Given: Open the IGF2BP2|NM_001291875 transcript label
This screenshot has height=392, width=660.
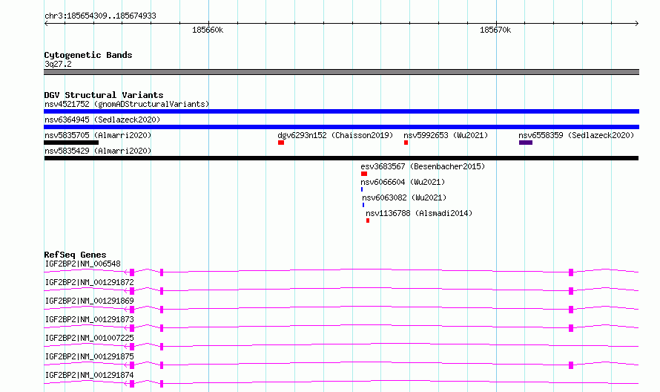Looking at the screenshot, I should click(x=89, y=356).
